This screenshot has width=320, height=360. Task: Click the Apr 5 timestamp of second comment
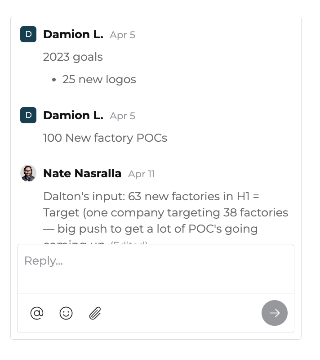pyautogui.click(x=122, y=116)
